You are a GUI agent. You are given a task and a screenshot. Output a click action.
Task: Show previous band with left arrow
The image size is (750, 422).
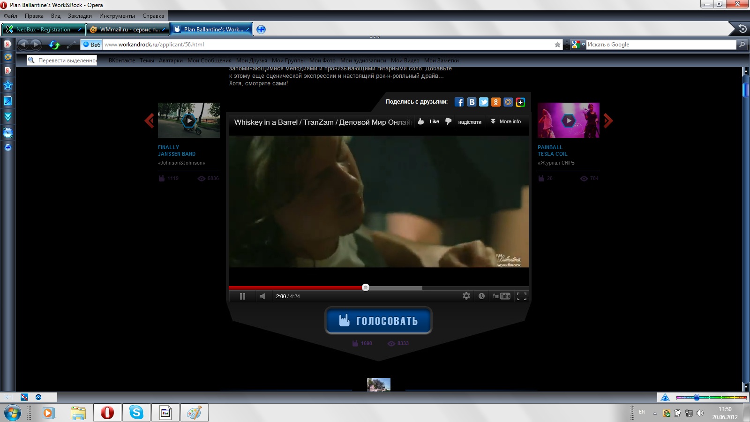[150, 121]
